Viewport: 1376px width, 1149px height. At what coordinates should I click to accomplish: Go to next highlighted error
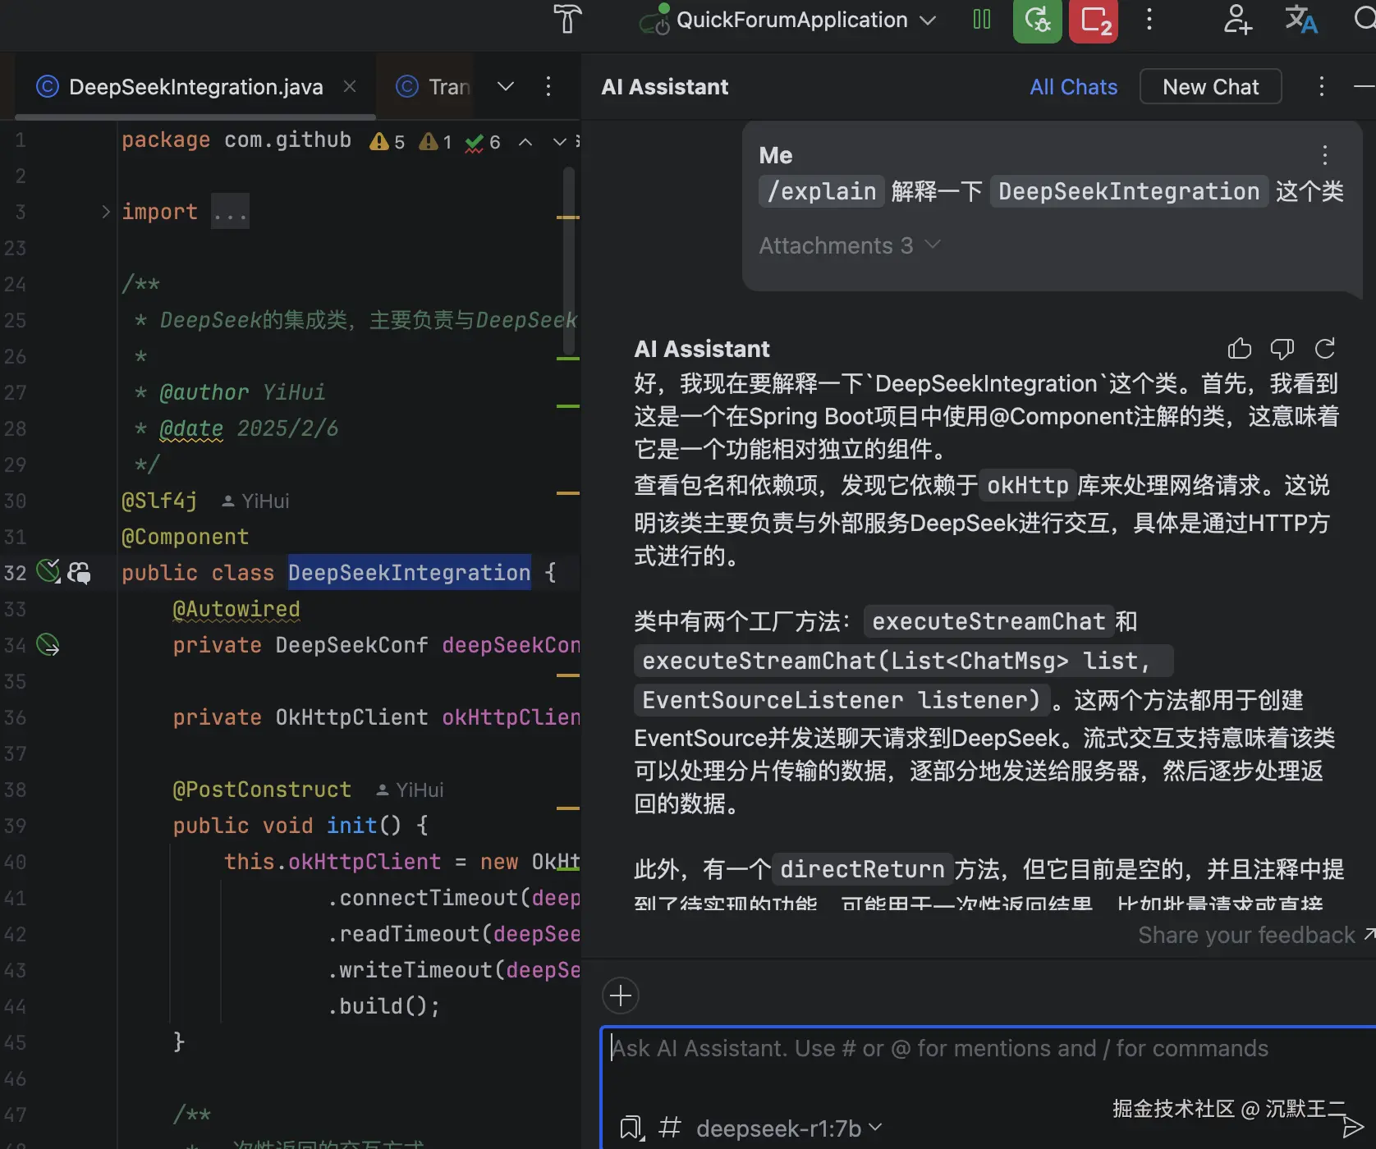pos(560,142)
